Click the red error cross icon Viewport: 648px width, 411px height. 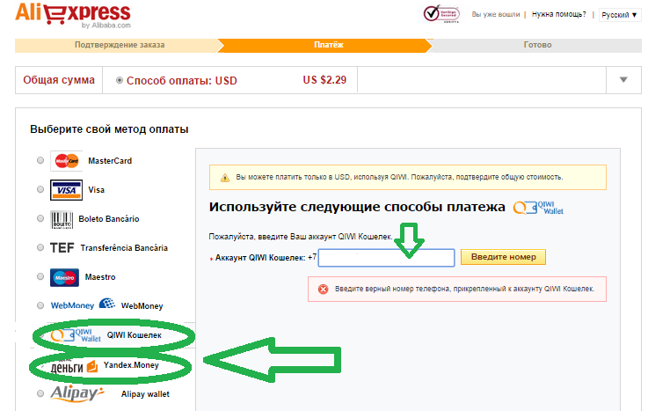click(x=324, y=289)
